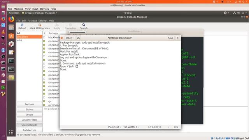Click the Save button in text editor
The height and width of the screenshot is (140, 249).
(170, 38)
